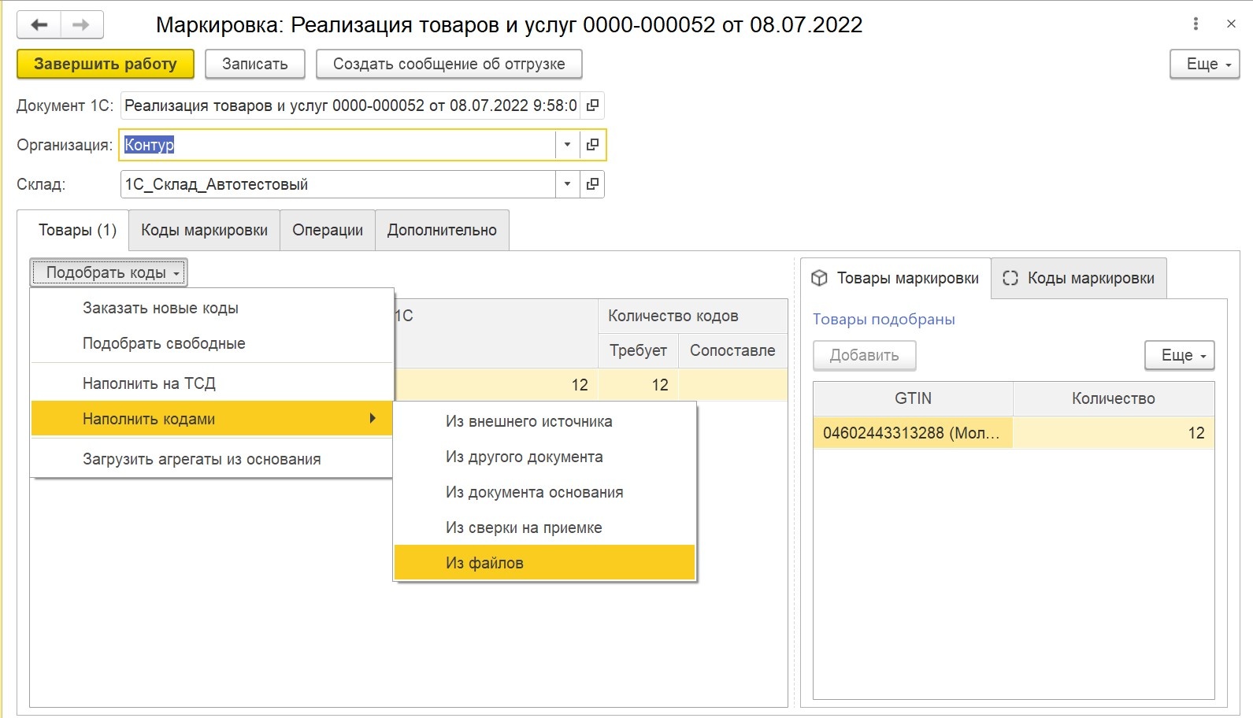
Task: Go back with the left arrow
Action: click(39, 25)
